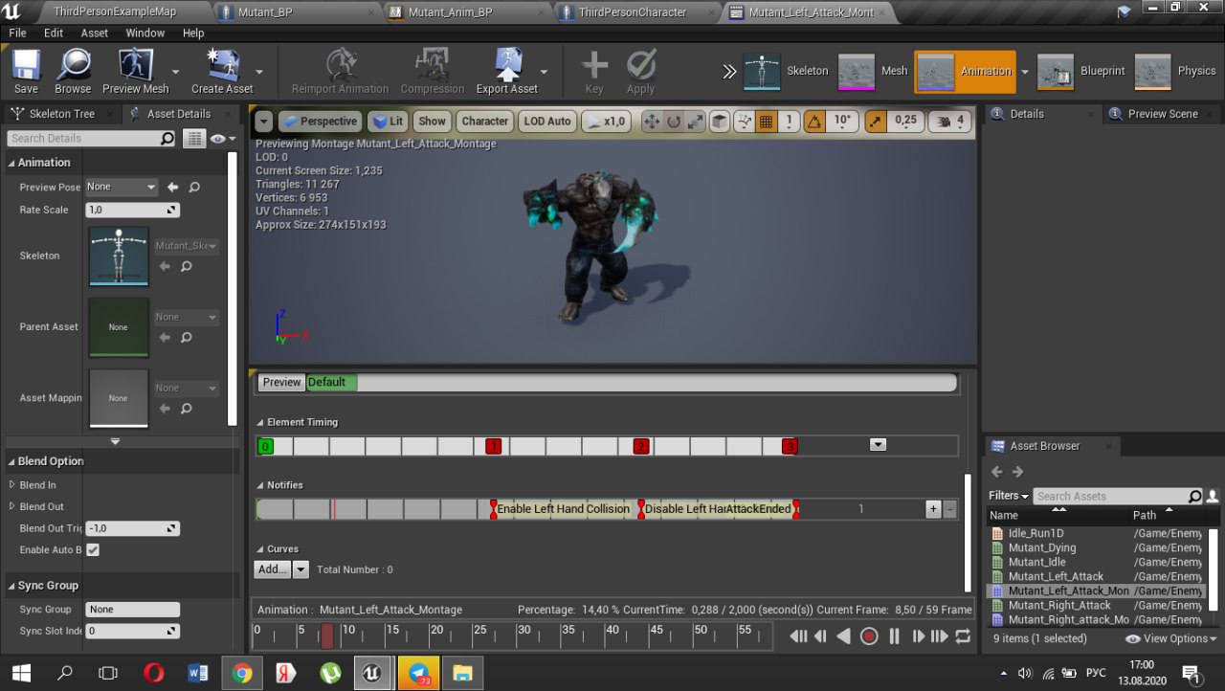
Task: Toggle the record animation button
Action: tap(869, 635)
